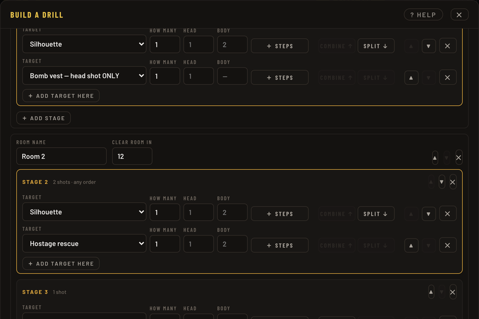Click Head field in top Silhouette row

click(x=199, y=45)
